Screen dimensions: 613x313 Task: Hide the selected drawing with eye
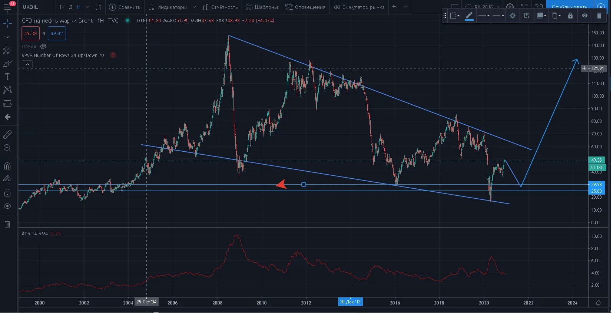point(584,16)
